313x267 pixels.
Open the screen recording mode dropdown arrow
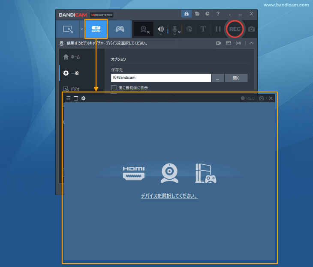(81, 29)
